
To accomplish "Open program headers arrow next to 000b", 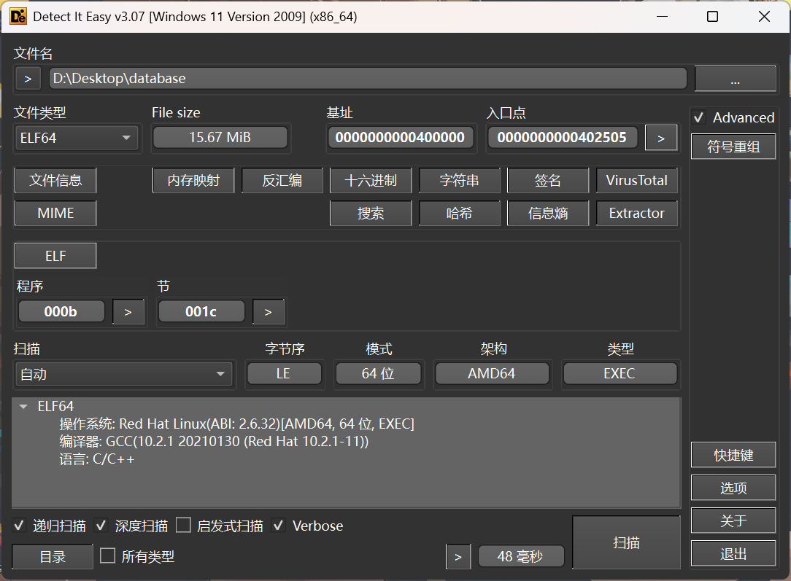I will [x=128, y=312].
